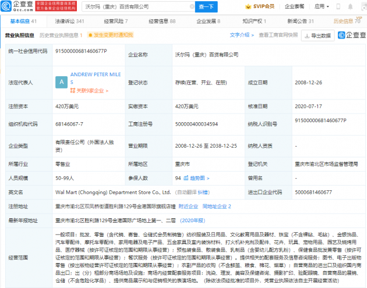
Task: Select industry value 零售业
Action: (63, 164)
